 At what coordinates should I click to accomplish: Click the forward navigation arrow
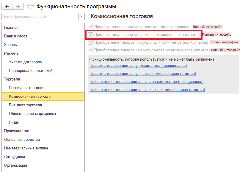tap(18, 6)
